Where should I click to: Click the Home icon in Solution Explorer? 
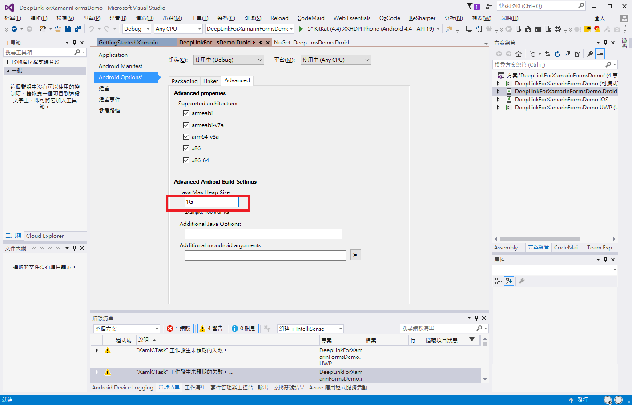pyautogui.click(x=519, y=54)
